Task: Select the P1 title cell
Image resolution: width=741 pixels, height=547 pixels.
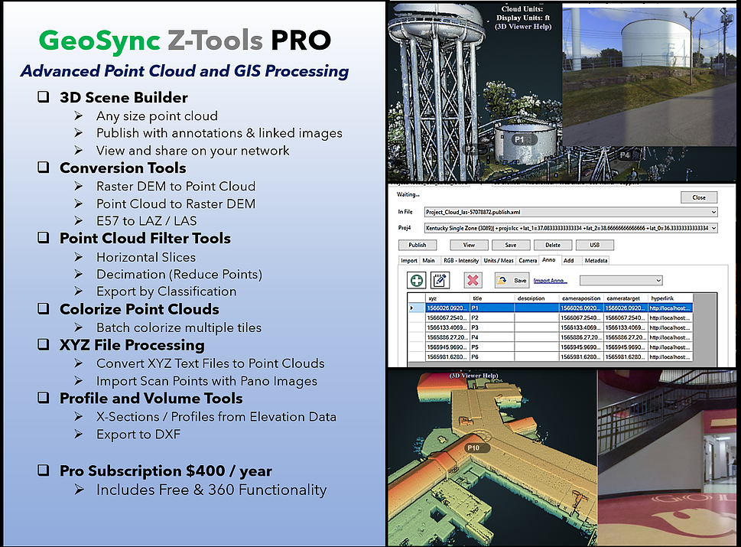Action: [492, 308]
